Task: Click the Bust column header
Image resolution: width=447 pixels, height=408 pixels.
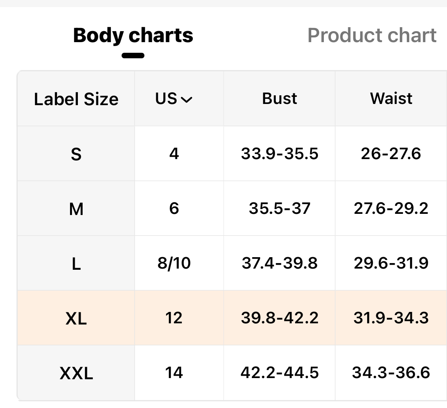Action: coord(279,98)
